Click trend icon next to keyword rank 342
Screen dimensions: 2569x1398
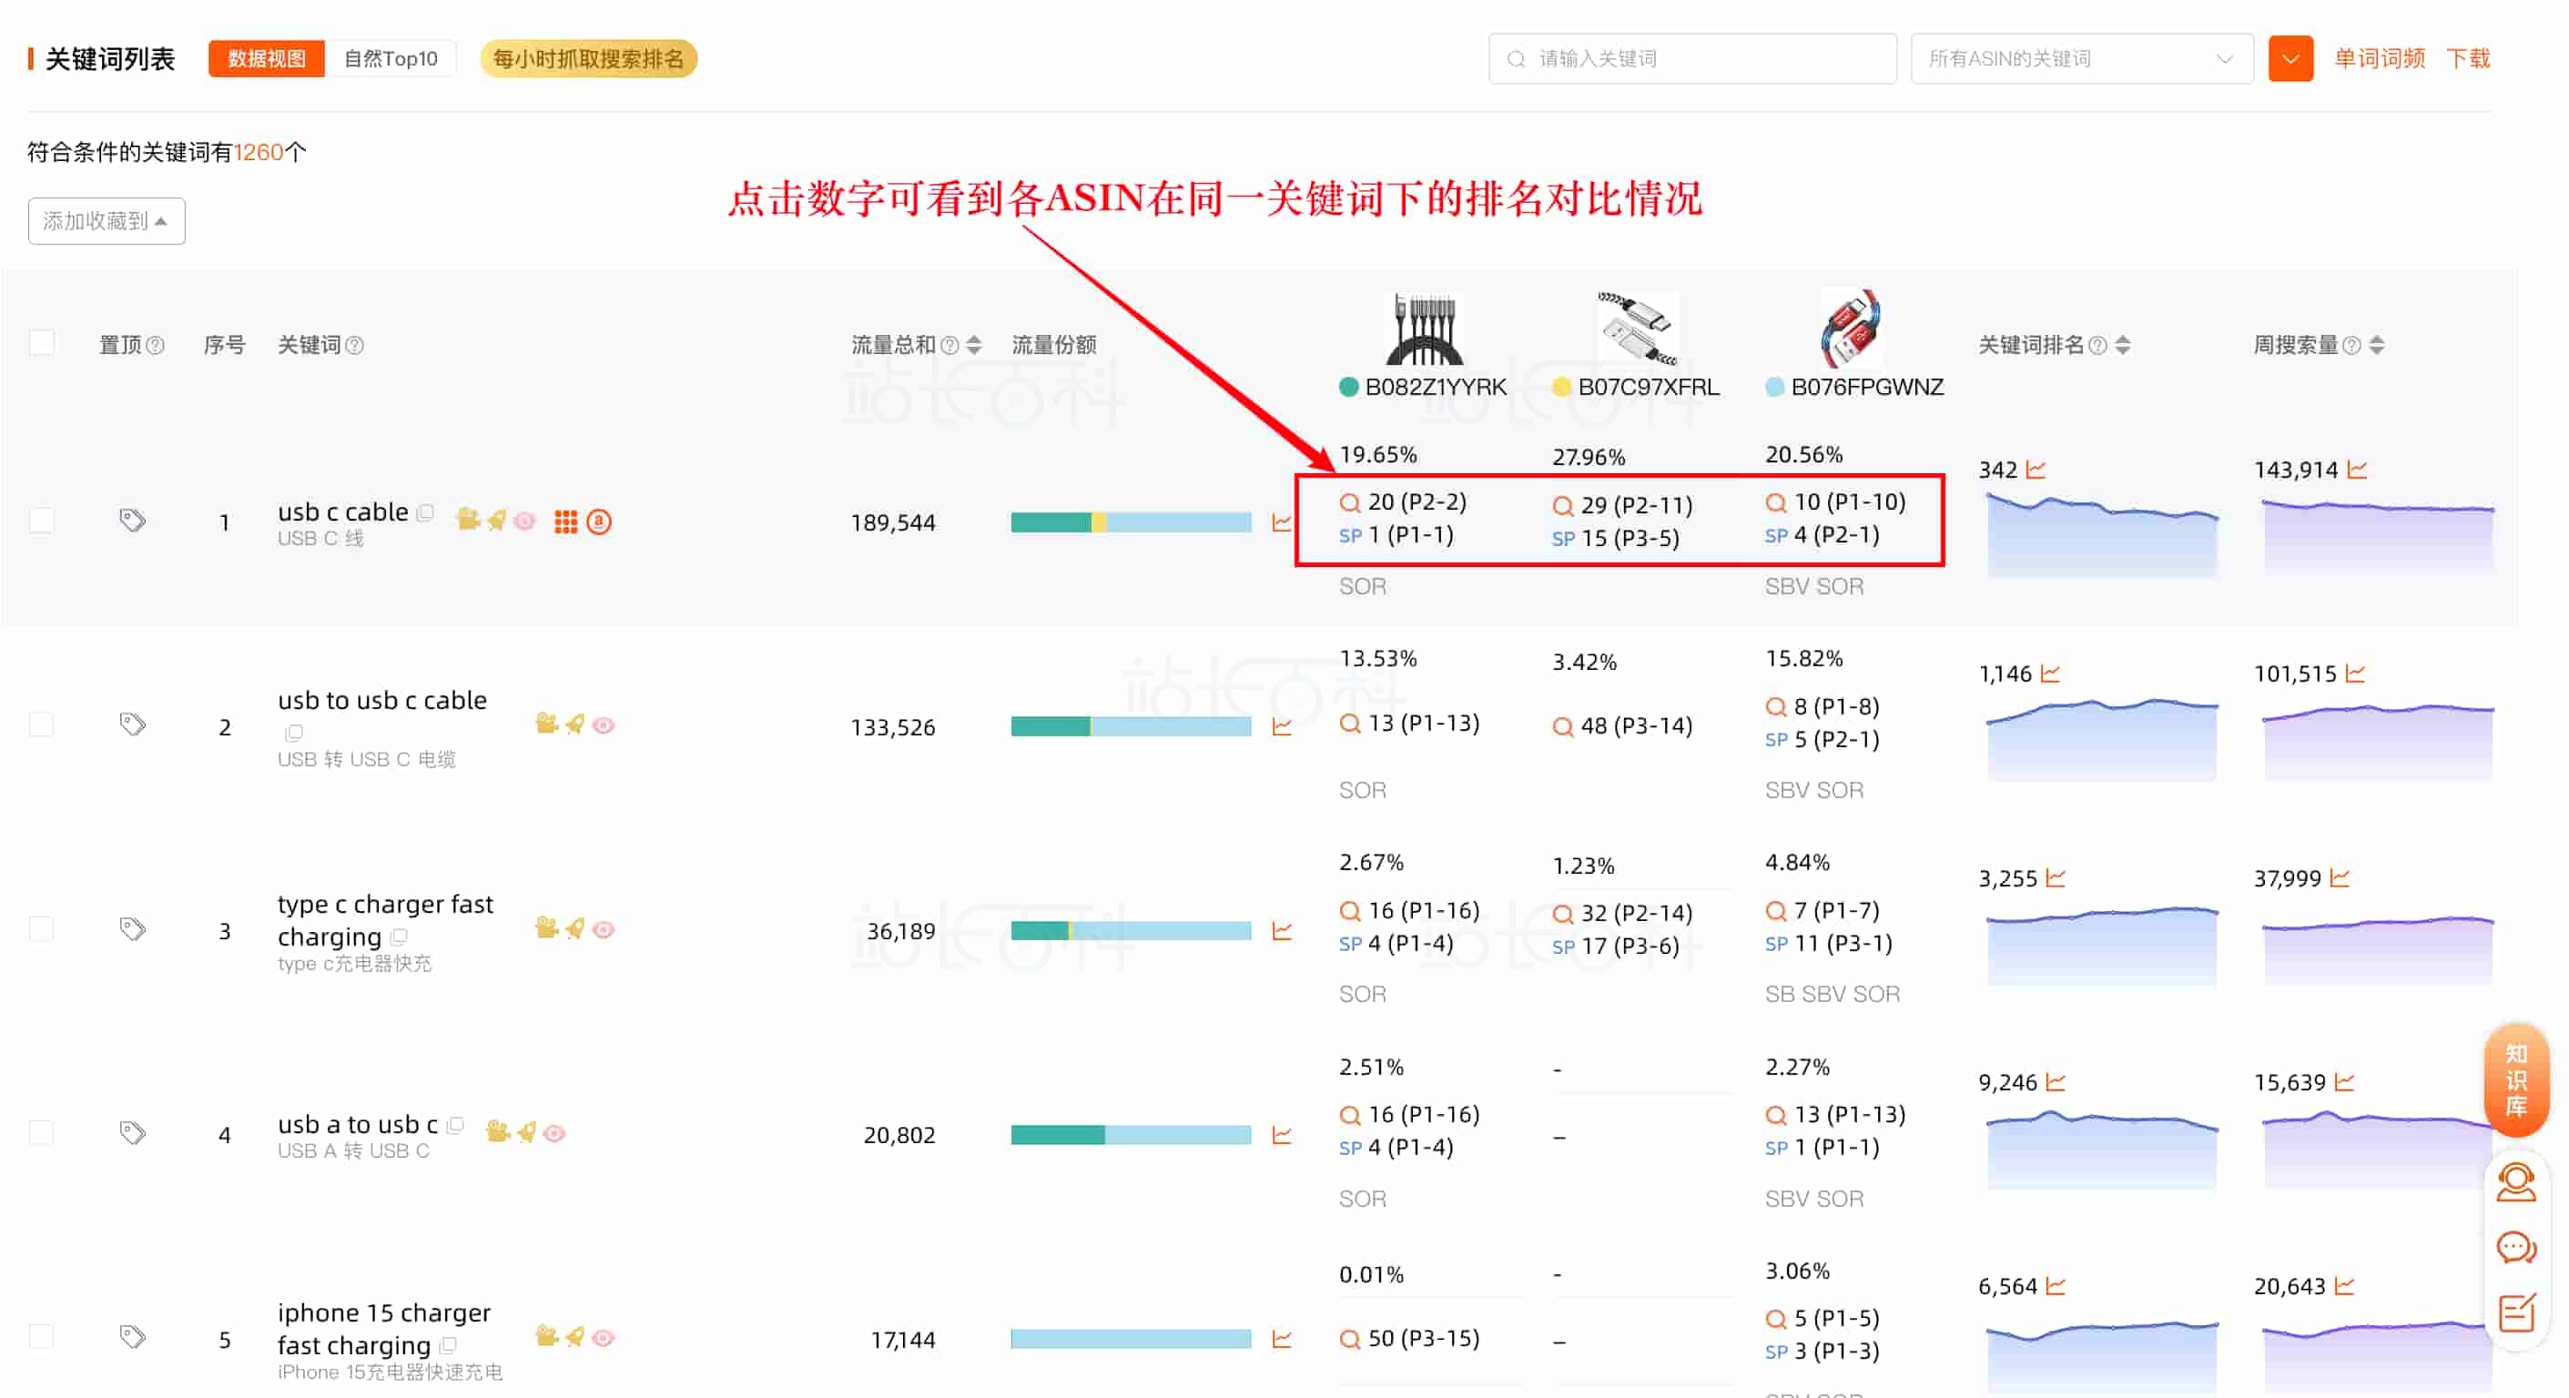pyautogui.click(x=2036, y=470)
